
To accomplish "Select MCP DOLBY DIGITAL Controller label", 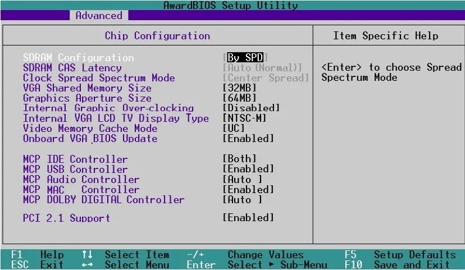I will coord(104,199).
